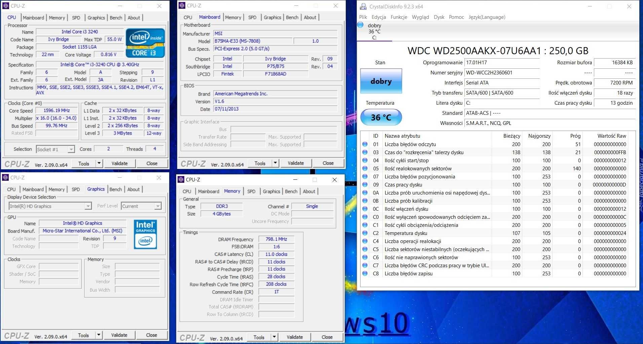Viewport: 643px width, 344px height.
Task: Click the BIOS date 07/11/2013 field
Action: 275,109
